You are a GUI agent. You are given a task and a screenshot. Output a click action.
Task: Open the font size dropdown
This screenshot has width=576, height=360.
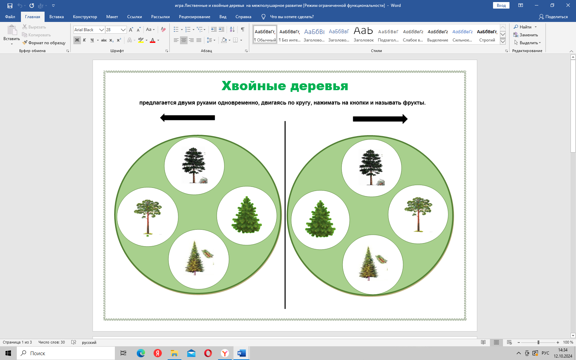(123, 30)
